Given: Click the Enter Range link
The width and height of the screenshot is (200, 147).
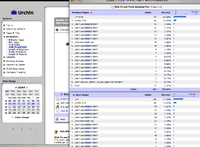Looking at the screenshot, I should [x=22, y=117].
